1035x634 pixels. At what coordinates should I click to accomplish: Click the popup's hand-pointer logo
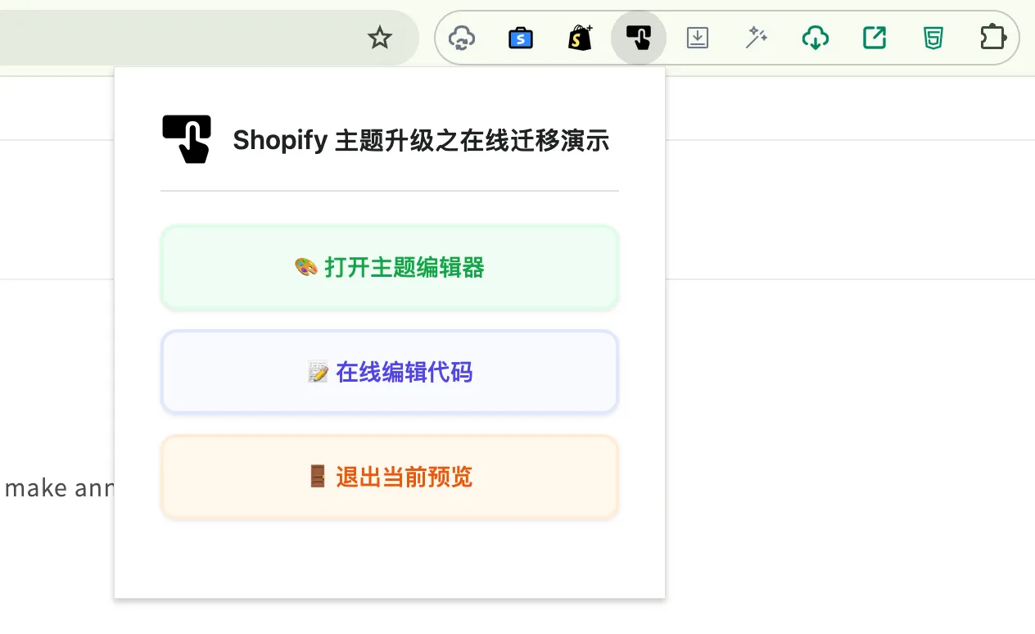coord(187,139)
